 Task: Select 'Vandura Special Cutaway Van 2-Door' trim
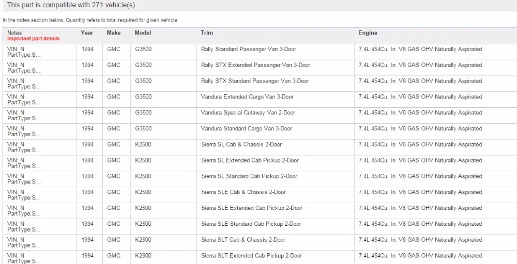pos(248,112)
